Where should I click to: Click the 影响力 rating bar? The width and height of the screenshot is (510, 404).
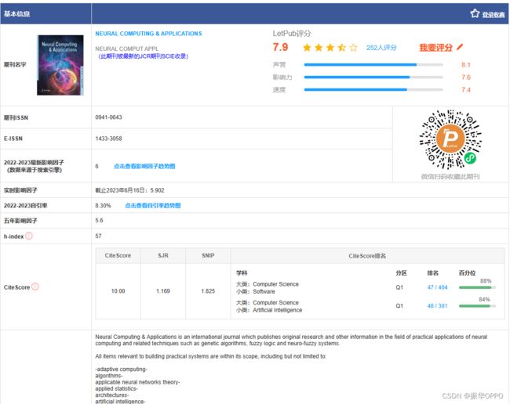pyautogui.click(x=373, y=78)
